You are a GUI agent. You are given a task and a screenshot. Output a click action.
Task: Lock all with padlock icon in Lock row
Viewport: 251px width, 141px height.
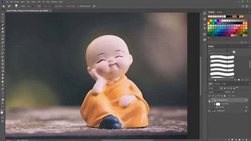pyautogui.click(x=225, y=96)
